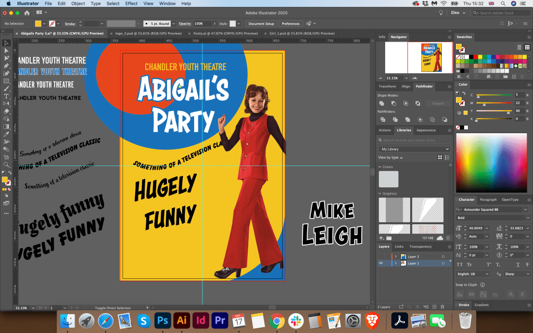Screen dimensions: 533x333
Task: Switch to the Appearance tab
Action: click(426, 130)
